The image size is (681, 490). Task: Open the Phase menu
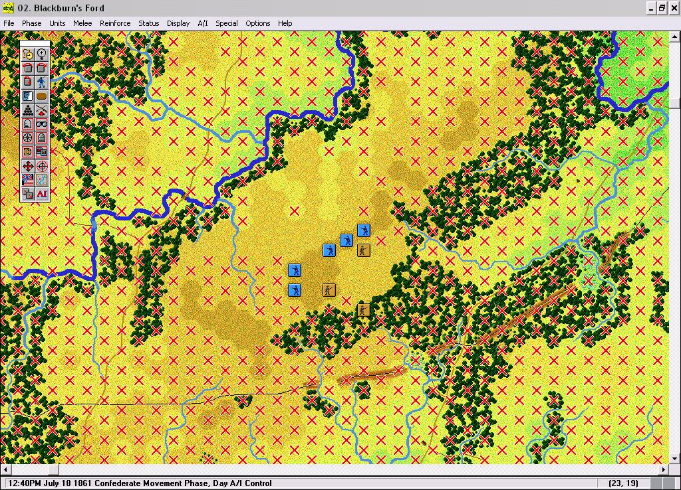pyautogui.click(x=32, y=23)
